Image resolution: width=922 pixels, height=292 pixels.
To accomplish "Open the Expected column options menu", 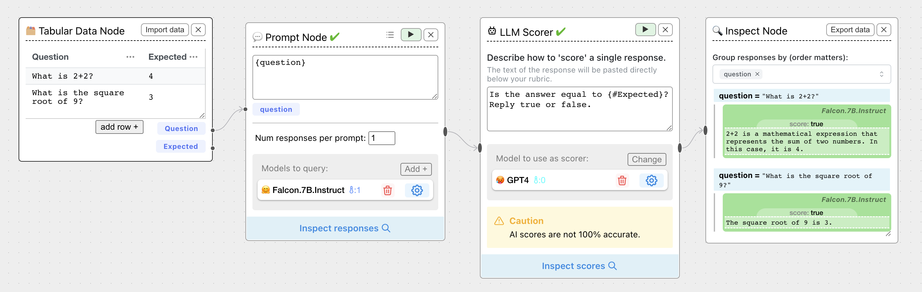I will (195, 57).
